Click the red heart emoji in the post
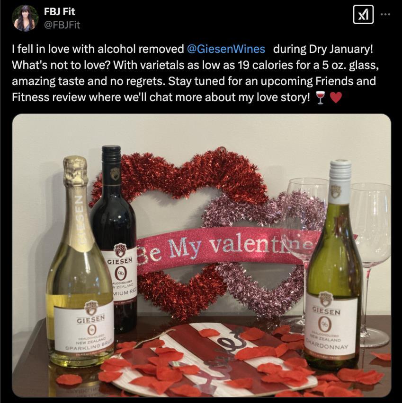 (336, 98)
